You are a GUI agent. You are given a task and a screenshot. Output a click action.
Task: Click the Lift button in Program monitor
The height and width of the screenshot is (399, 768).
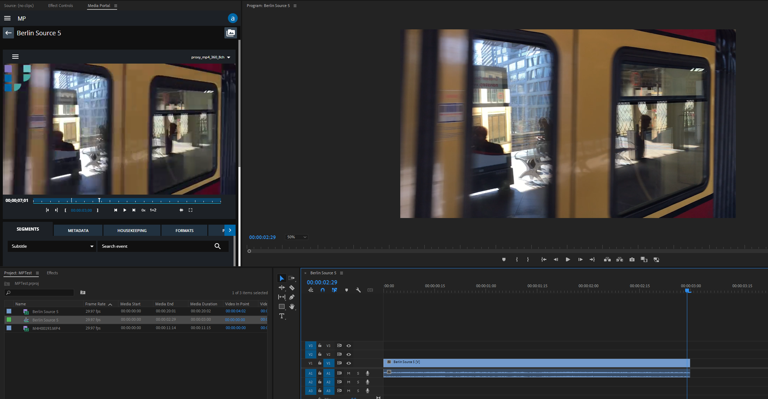click(x=607, y=260)
